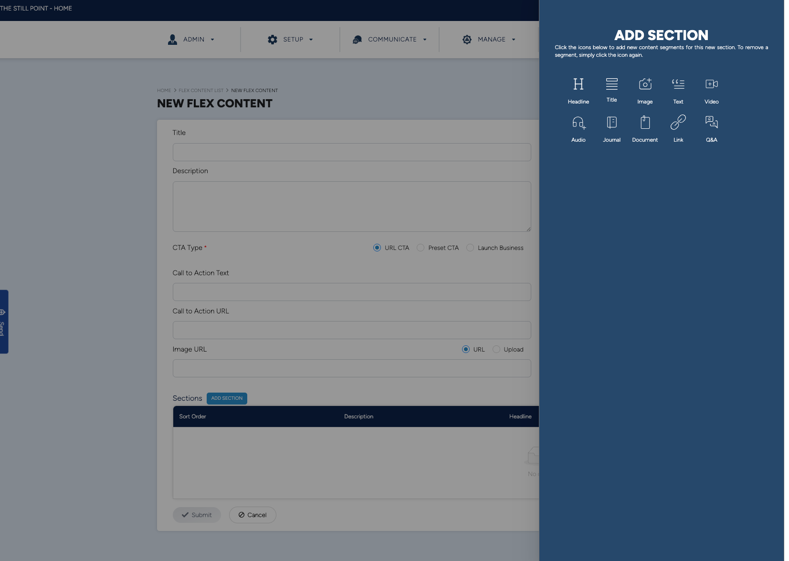Click inside the Title input field
Viewport: 789px width, 561px height.
pyautogui.click(x=351, y=152)
